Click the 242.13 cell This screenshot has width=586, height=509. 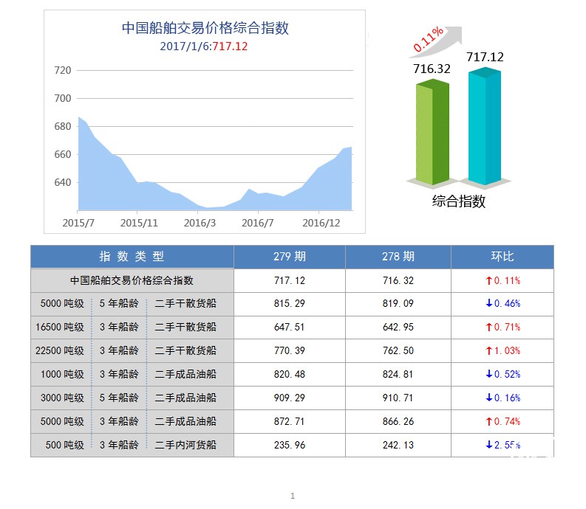coord(398,445)
